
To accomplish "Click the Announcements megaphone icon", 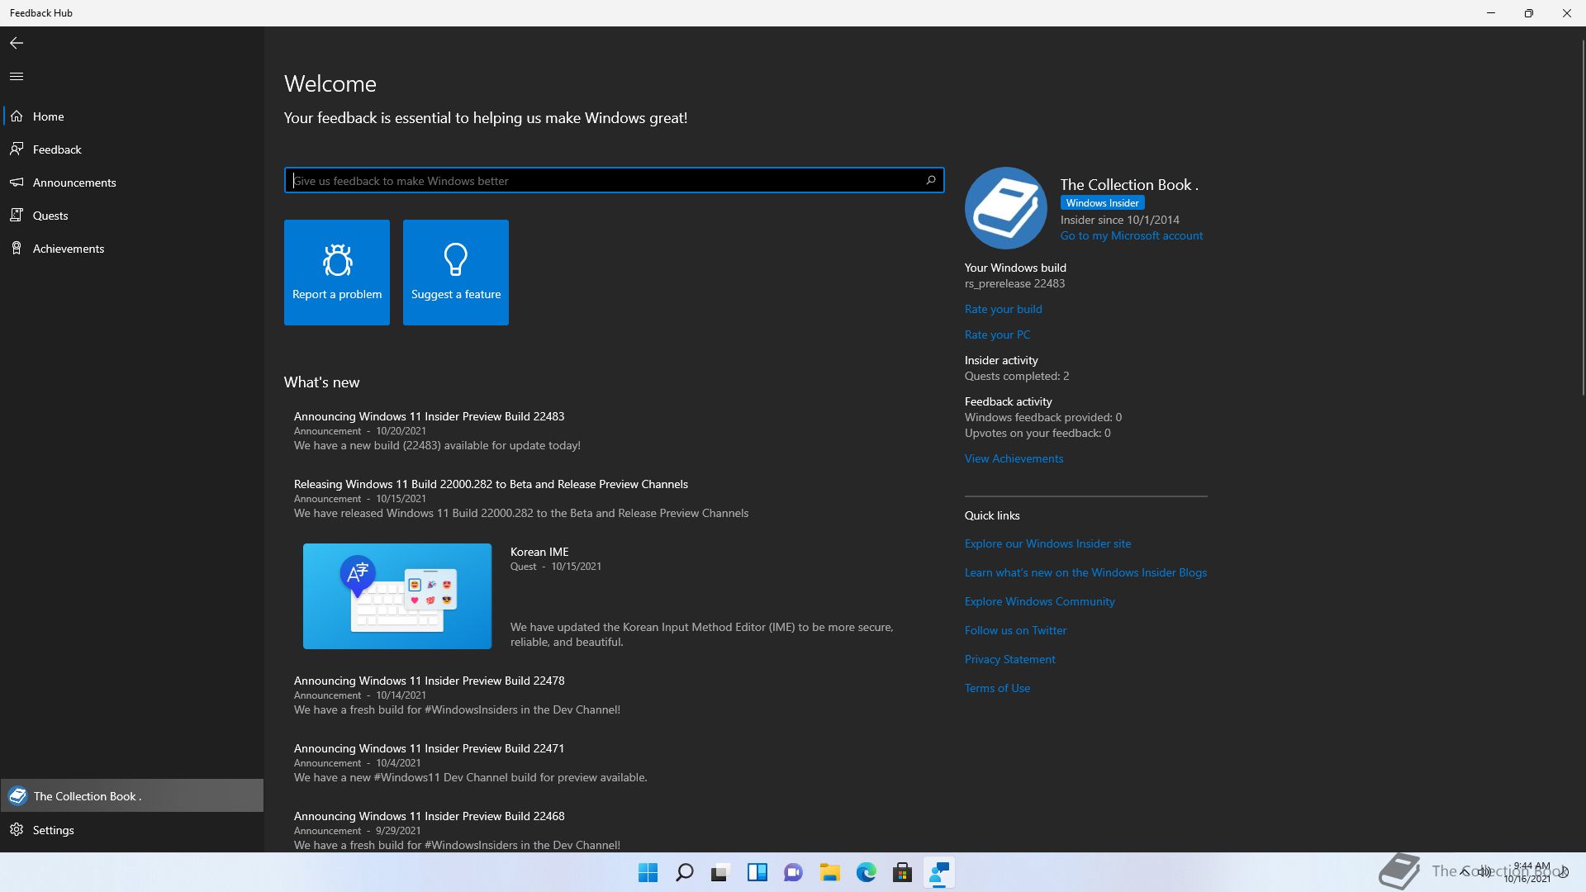I will pos(17,183).
